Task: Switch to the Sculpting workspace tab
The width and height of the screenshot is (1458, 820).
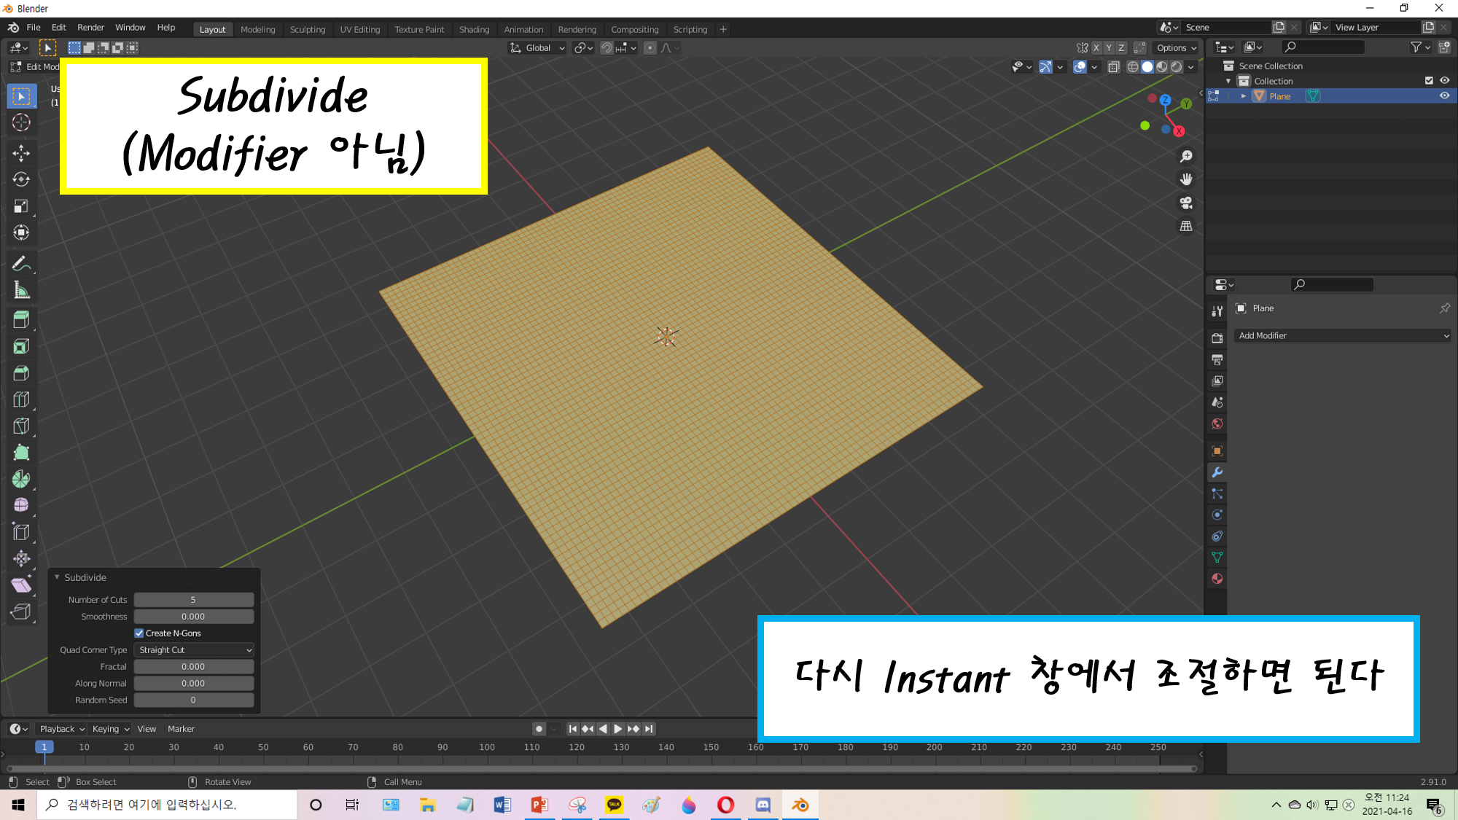Action: (x=307, y=29)
